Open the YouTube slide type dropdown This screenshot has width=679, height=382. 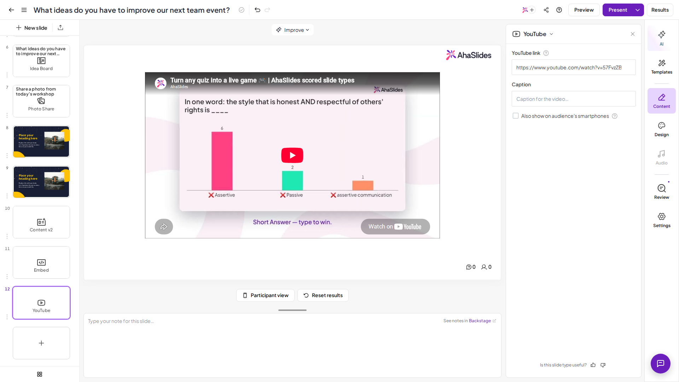point(533,34)
